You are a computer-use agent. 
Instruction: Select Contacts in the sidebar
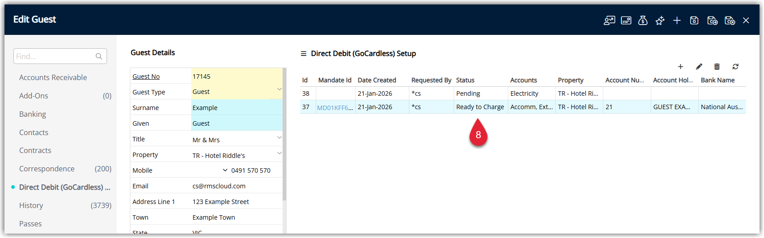coord(34,132)
